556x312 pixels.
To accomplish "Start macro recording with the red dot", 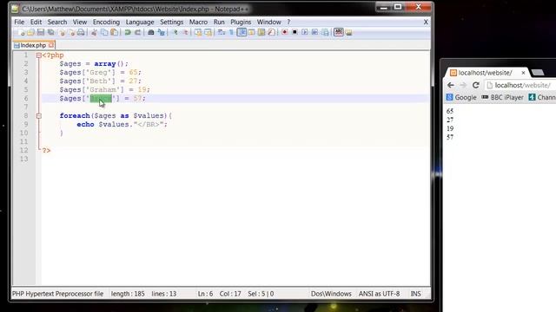I will pos(285,33).
